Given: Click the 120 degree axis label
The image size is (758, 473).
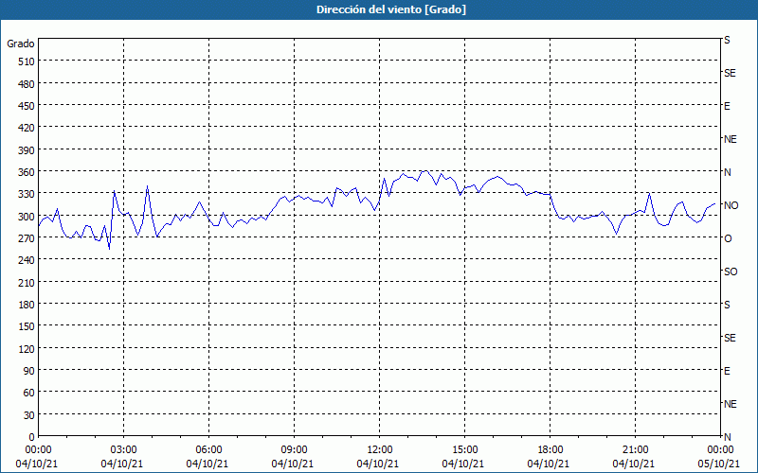Looking at the screenshot, I should (x=27, y=349).
